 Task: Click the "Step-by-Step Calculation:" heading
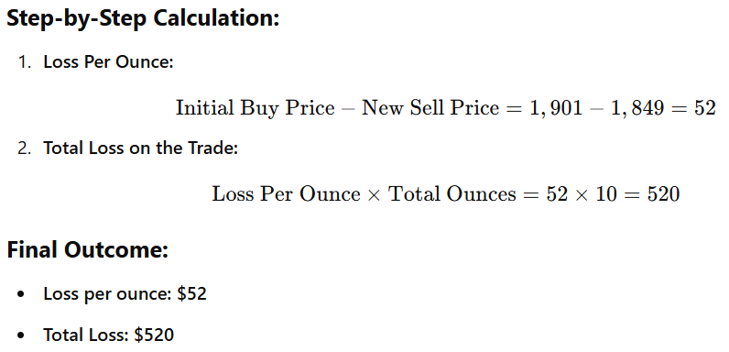pos(143,19)
